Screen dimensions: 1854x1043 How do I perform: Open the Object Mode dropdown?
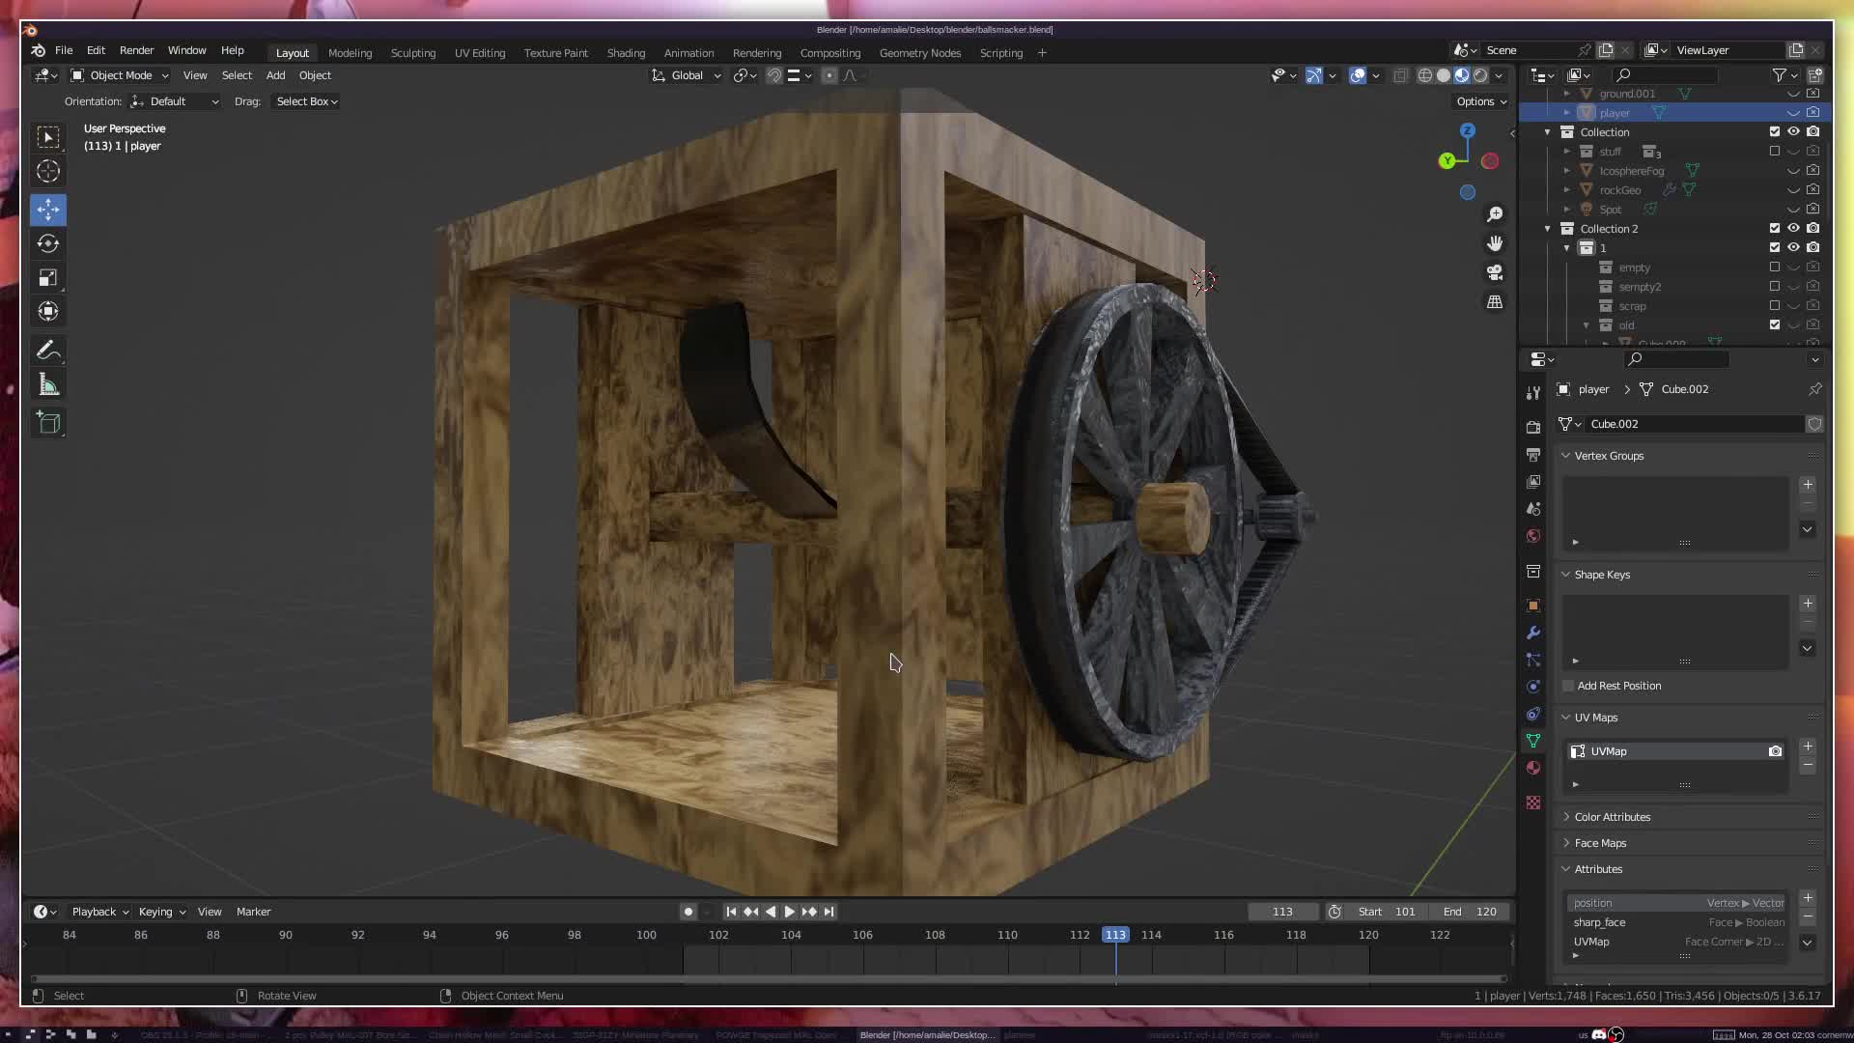point(120,75)
